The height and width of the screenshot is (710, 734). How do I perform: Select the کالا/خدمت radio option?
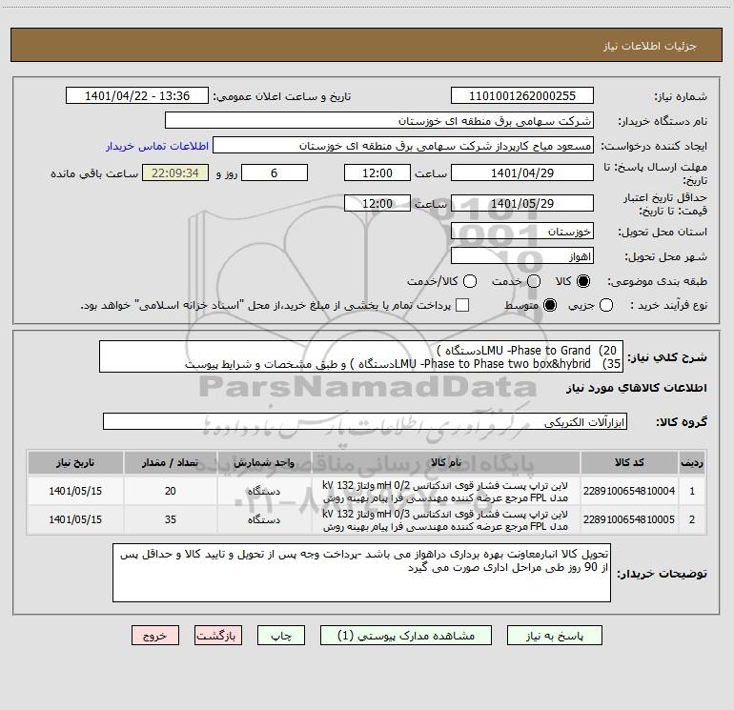470,281
